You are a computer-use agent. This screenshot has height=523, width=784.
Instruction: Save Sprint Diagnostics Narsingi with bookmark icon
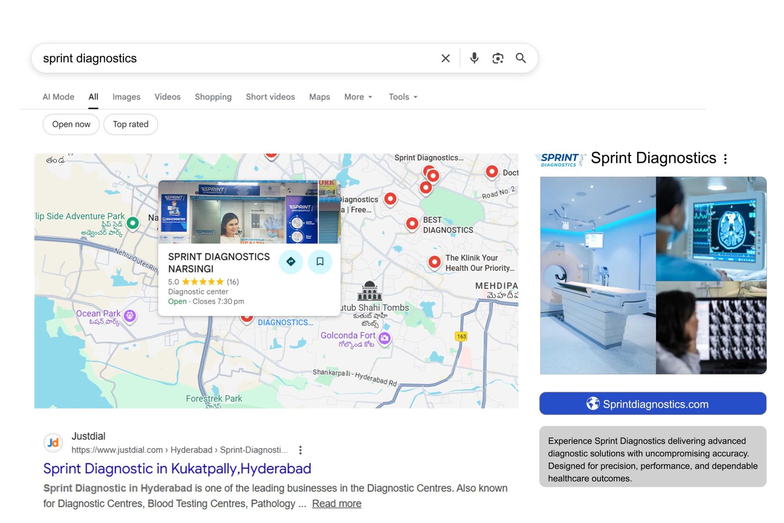click(x=320, y=262)
